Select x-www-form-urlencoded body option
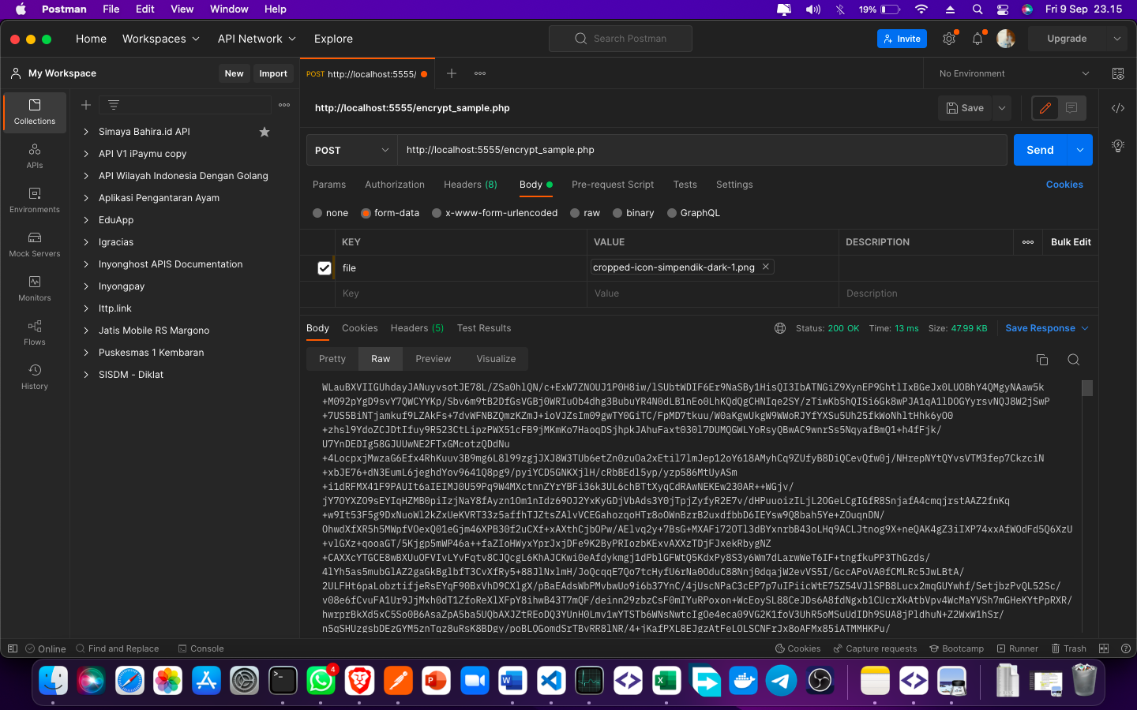Image resolution: width=1137 pixels, height=710 pixels. point(437,213)
